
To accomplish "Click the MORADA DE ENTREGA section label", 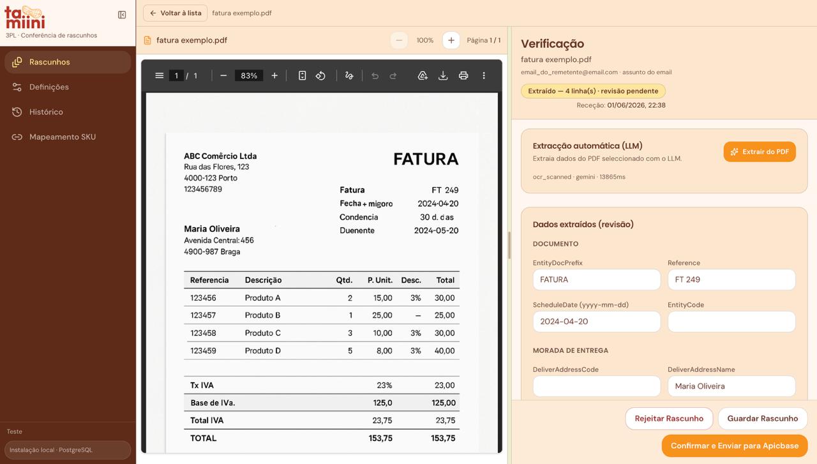I will (x=571, y=350).
